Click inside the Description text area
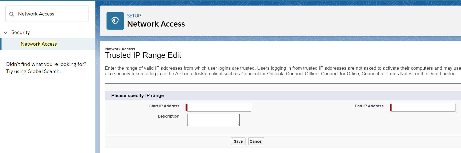The image size is (461, 153). (213, 120)
